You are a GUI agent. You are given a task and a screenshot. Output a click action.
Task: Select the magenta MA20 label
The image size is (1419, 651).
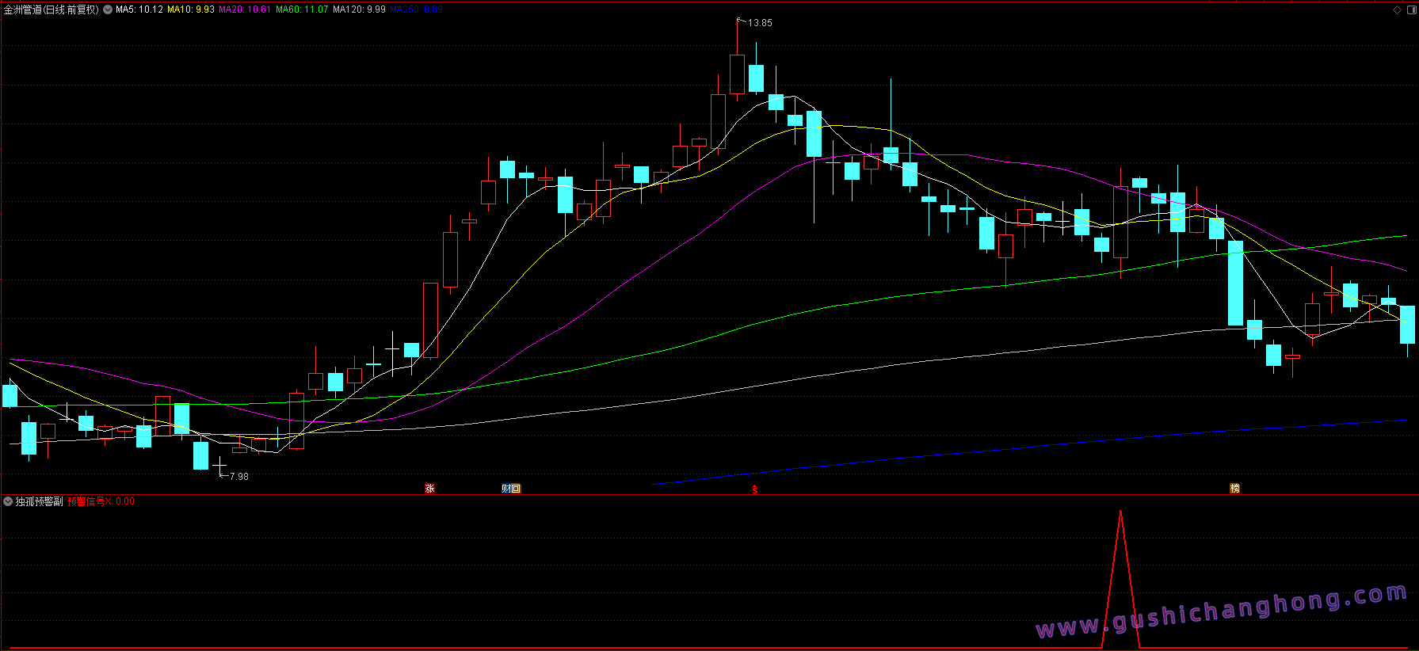pos(245,10)
